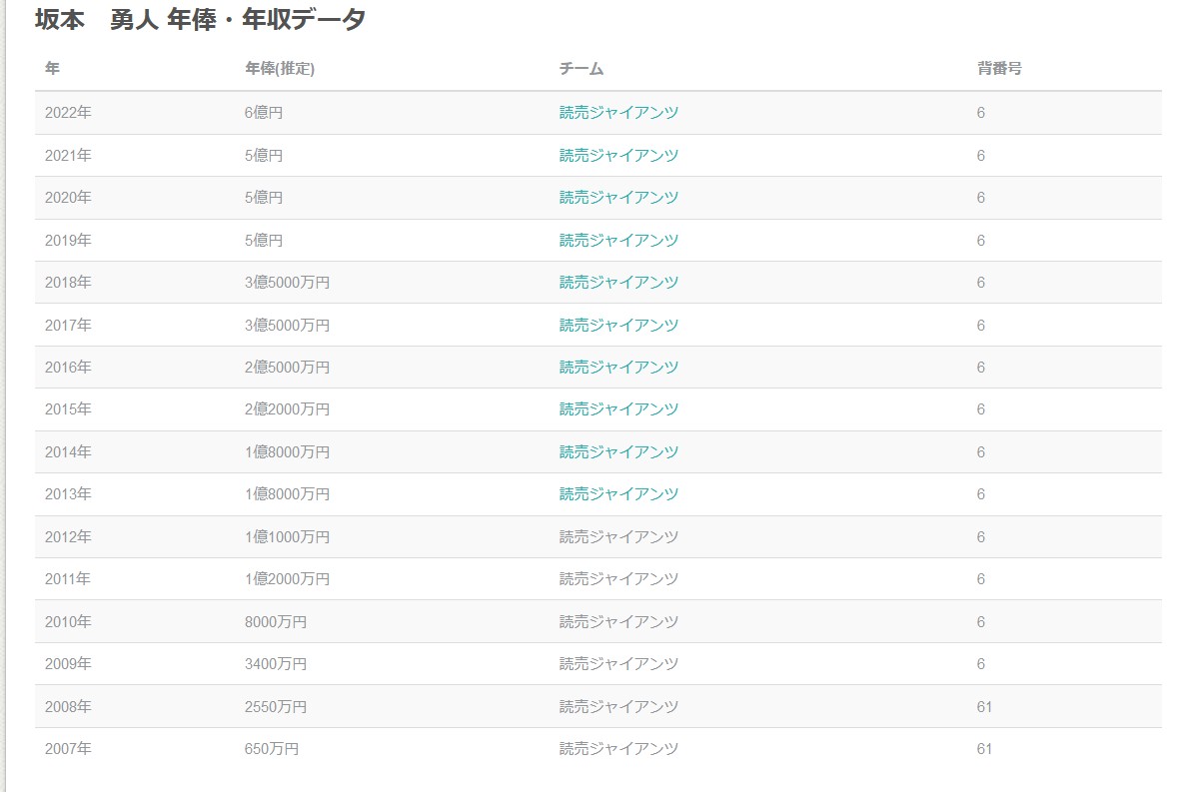
Task: Click the 背番号 column header
Action: [999, 69]
